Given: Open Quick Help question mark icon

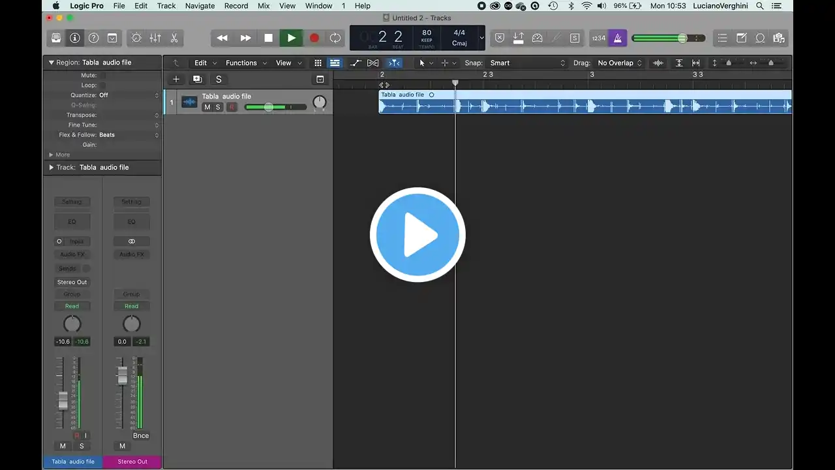Looking at the screenshot, I should (x=94, y=38).
